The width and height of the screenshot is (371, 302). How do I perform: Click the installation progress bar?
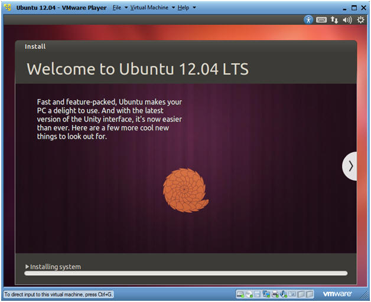click(x=185, y=274)
